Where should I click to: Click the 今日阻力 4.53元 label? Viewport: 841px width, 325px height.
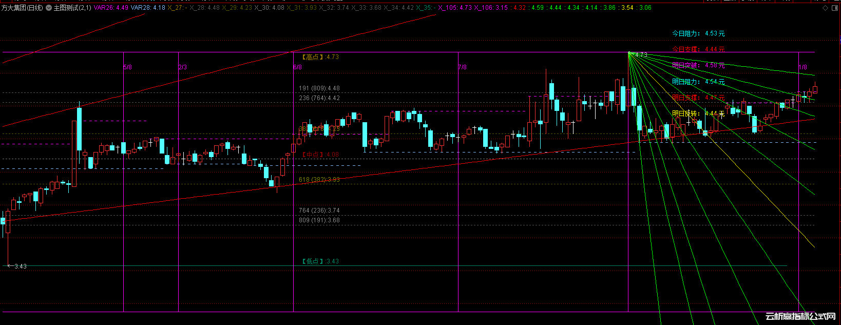click(698, 33)
